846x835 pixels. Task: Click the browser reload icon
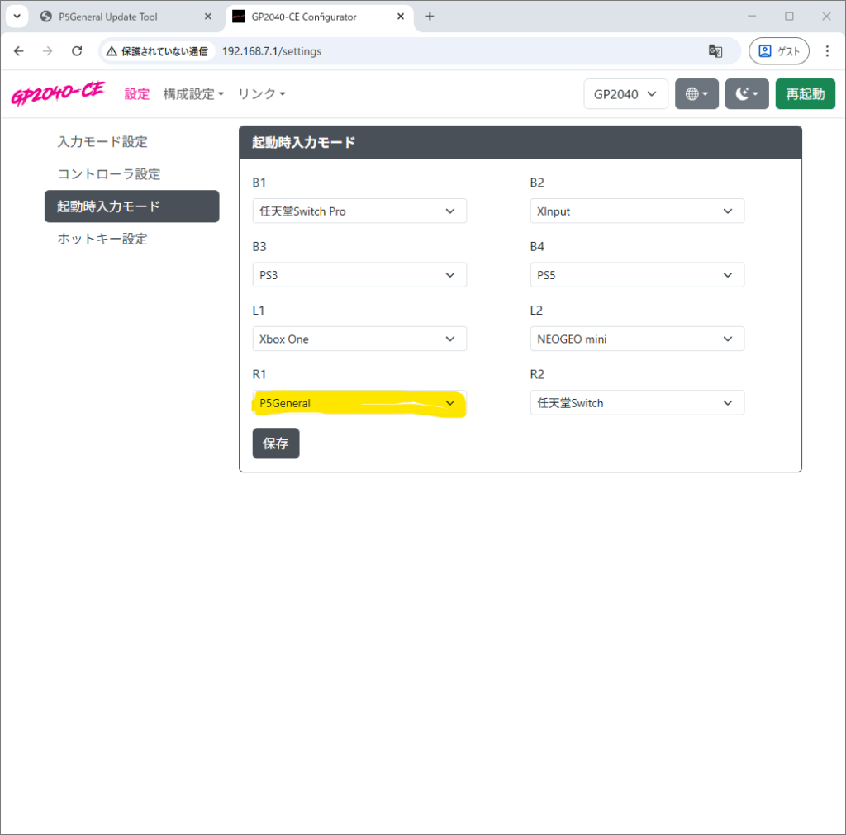pos(77,51)
